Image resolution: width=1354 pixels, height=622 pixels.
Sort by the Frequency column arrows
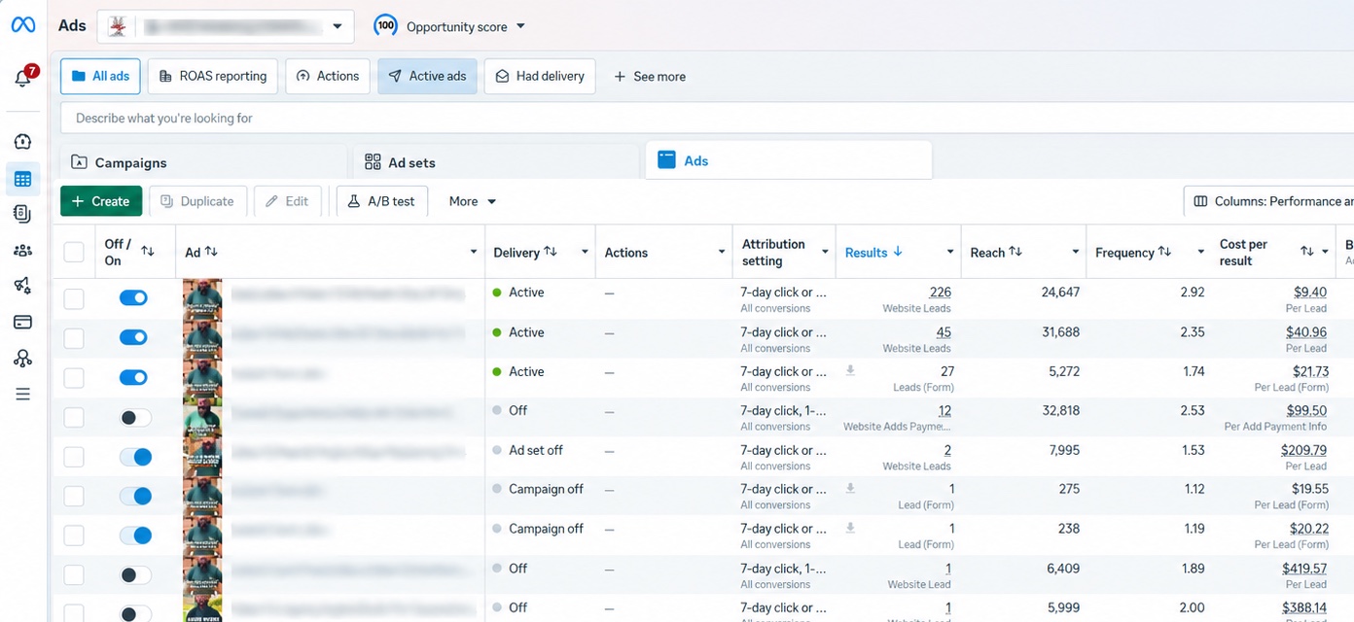pyautogui.click(x=1164, y=252)
